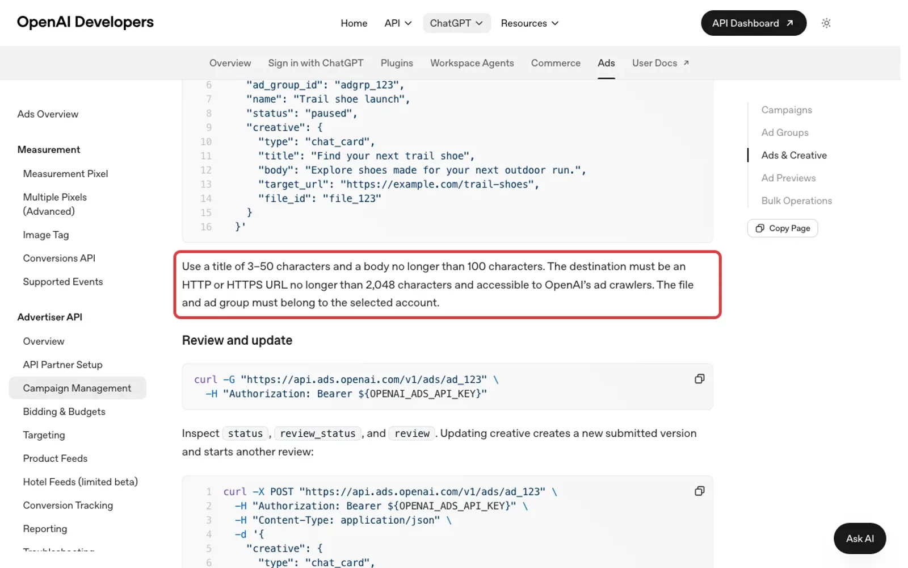This screenshot has height=568, width=908.
Task: Open Bidding & Budgets page
Action: 64,412
